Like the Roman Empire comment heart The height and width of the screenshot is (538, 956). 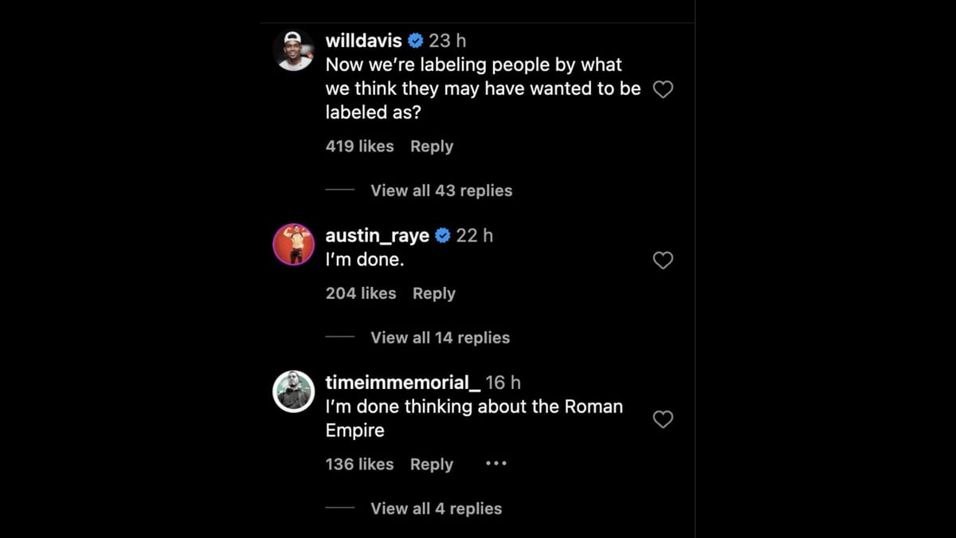(663, 419)
